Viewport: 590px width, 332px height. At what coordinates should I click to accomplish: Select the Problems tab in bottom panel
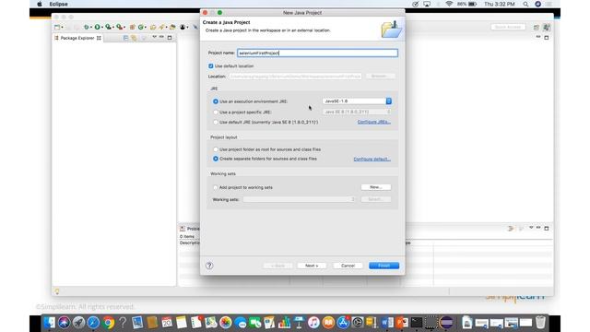pyautogui.click(x=190, y=229)
